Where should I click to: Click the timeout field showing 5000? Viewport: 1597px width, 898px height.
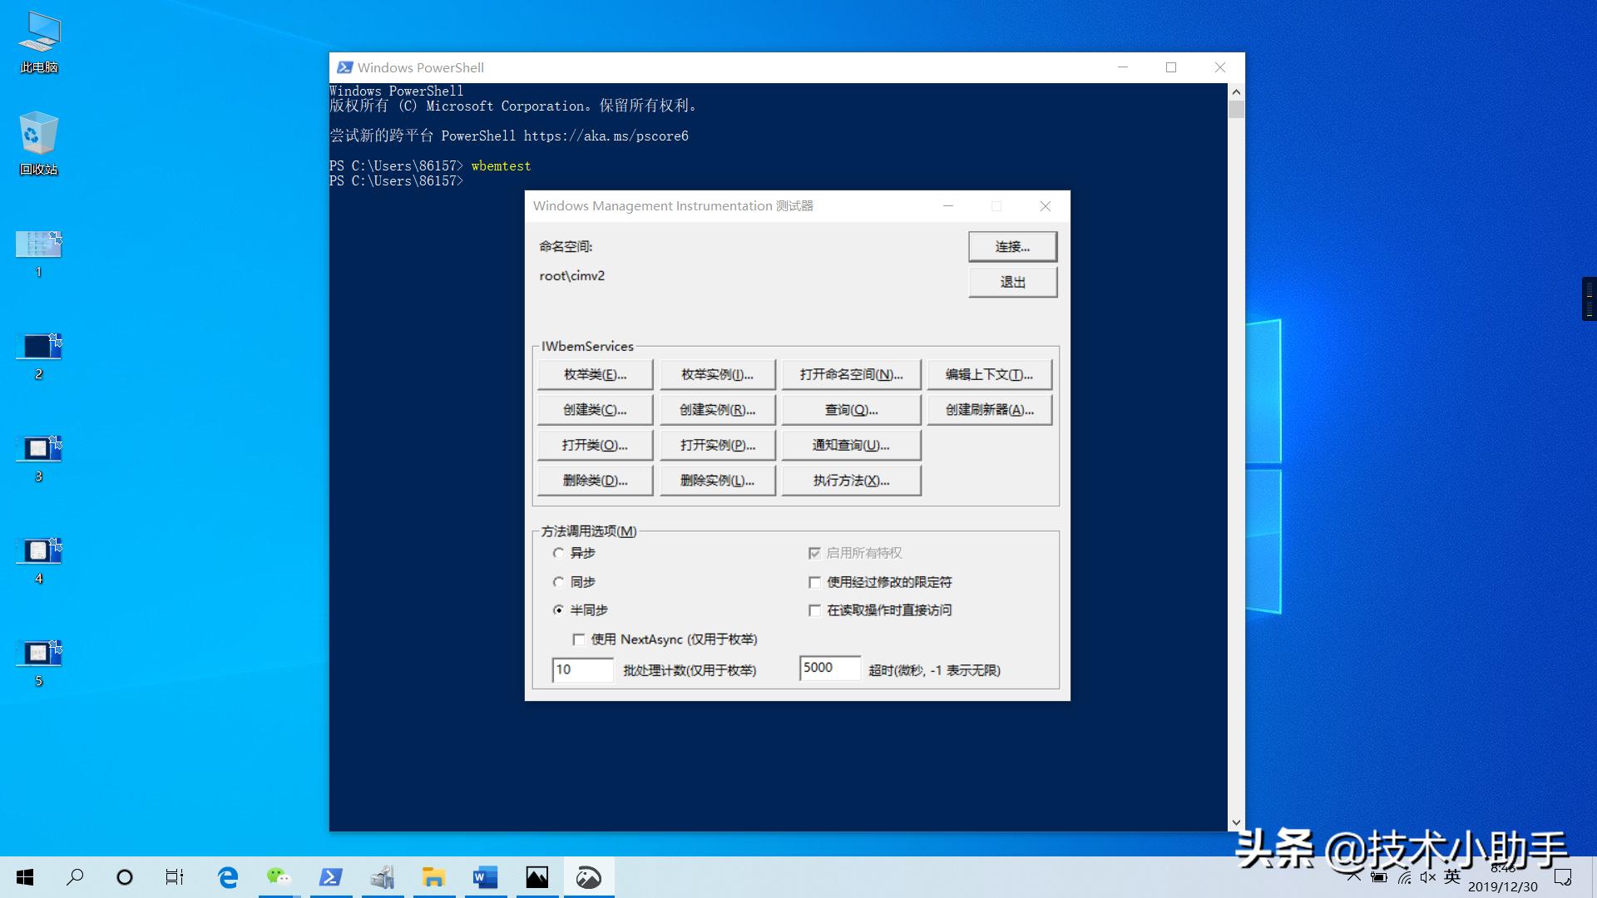tap(829, 668)
